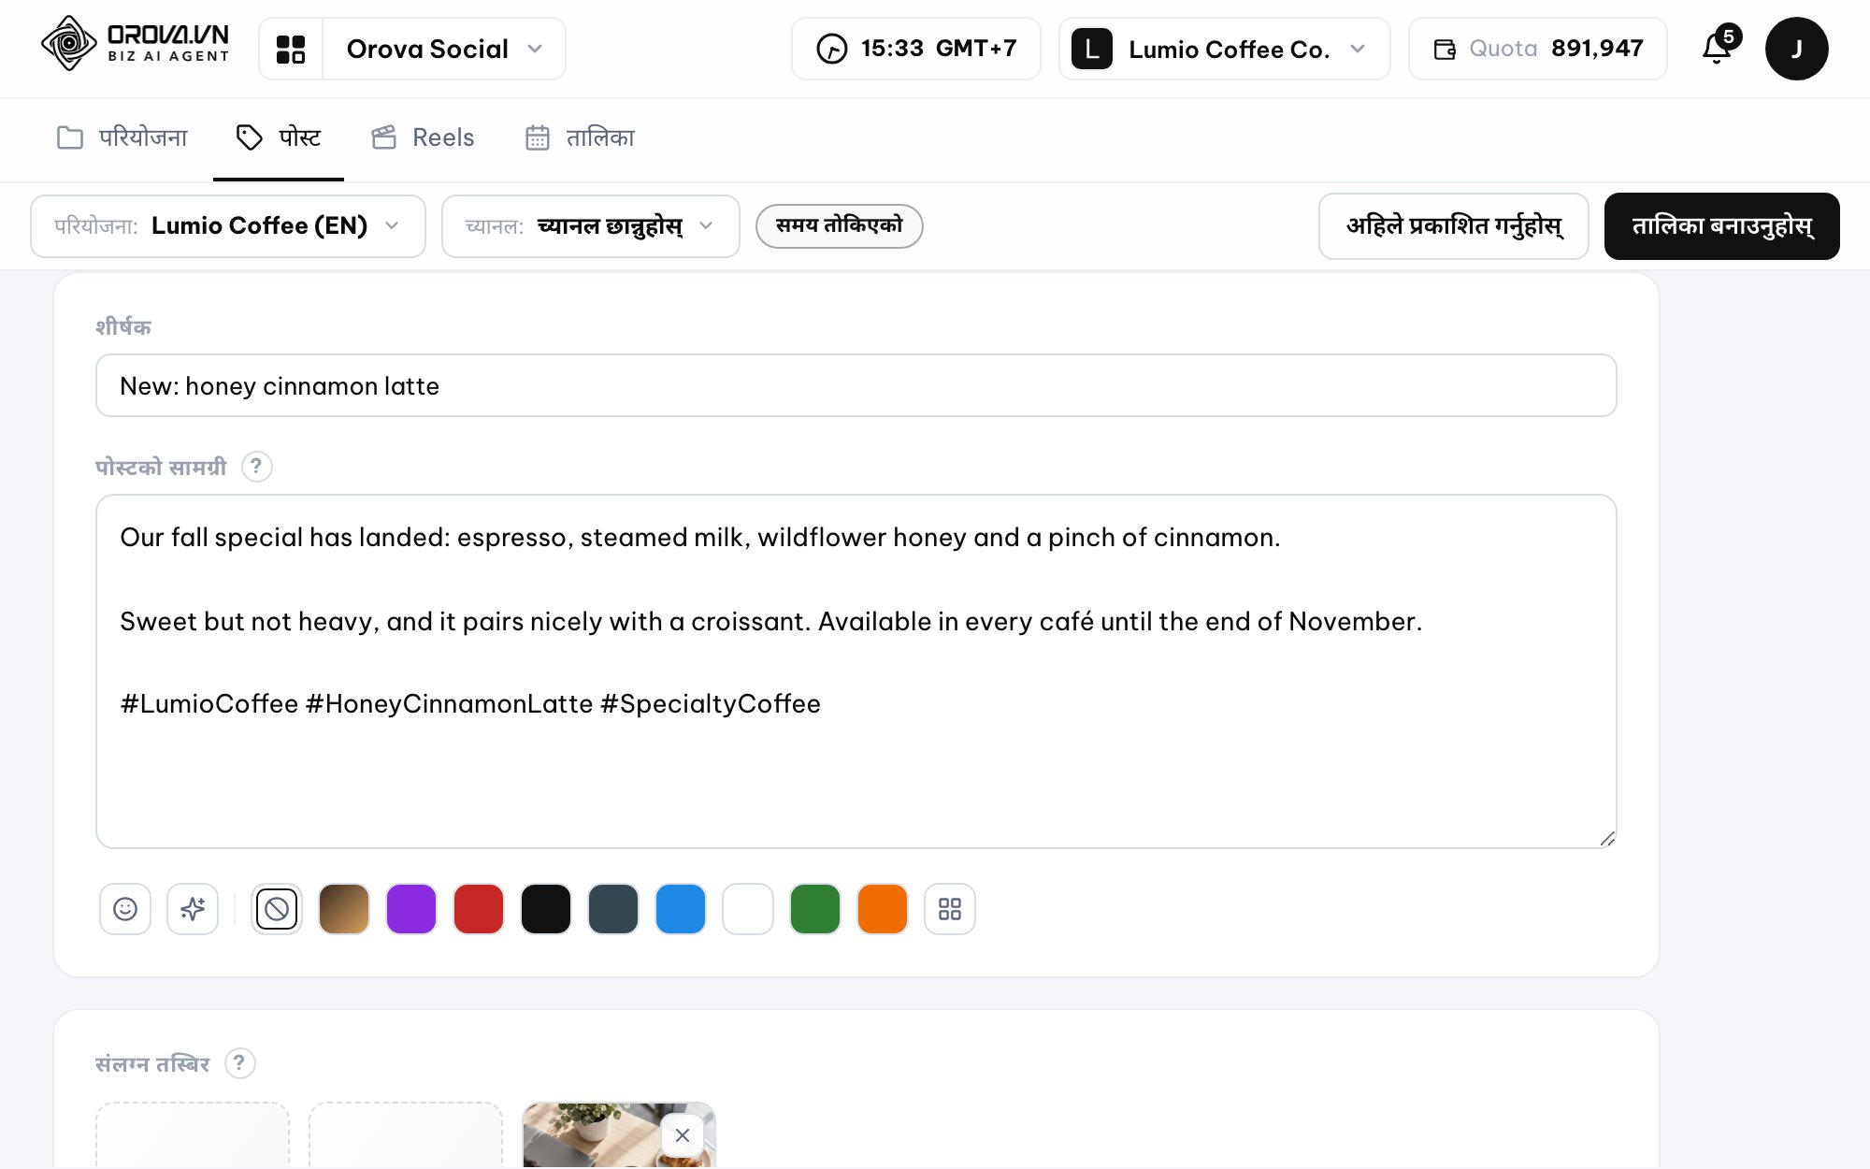The height and width of the screenshot is (1169, 1870).
Task: Click the clock icon next to 15:33
Action: point(831,49)
